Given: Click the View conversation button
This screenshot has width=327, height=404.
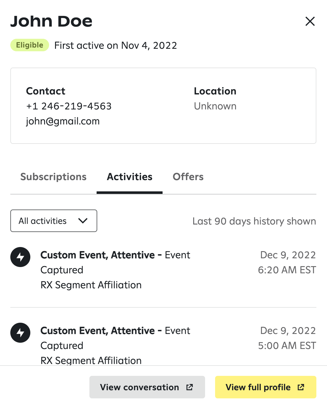Looking at the screenshot, I should point(140,387).
